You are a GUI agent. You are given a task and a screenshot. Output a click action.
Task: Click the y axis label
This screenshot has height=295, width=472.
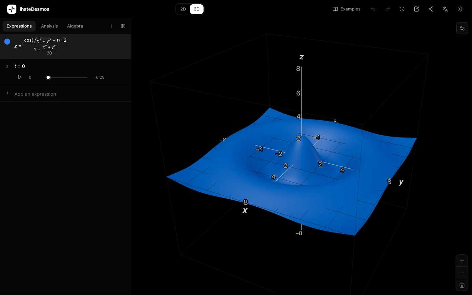(401, 182)
